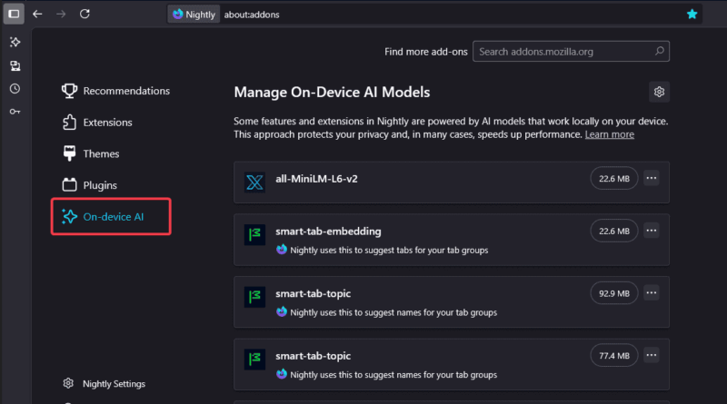The image size is (727, 404).
Task: Click Nightly logo under 77.4 MB smart-tab-topic
Action: coord(282,374)
